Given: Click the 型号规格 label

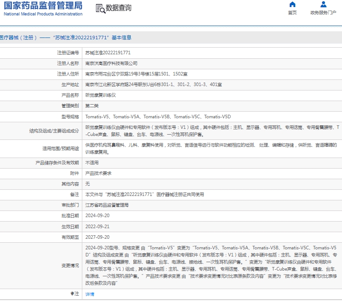Looking at the screenshot, I should coord(70,117).
